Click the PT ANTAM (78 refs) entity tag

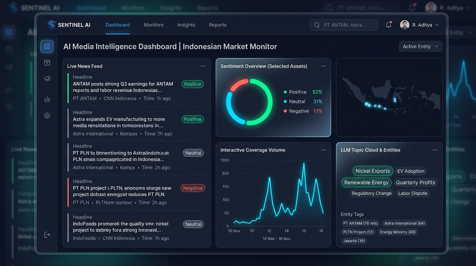[x=360, y=223]
